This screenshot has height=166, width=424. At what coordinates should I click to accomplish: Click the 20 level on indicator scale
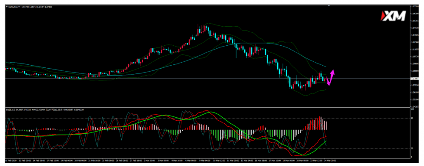412,148
